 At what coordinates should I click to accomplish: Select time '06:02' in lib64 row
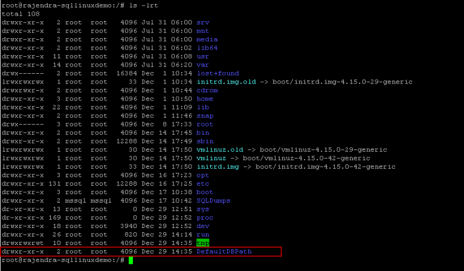tap(182, 48)
